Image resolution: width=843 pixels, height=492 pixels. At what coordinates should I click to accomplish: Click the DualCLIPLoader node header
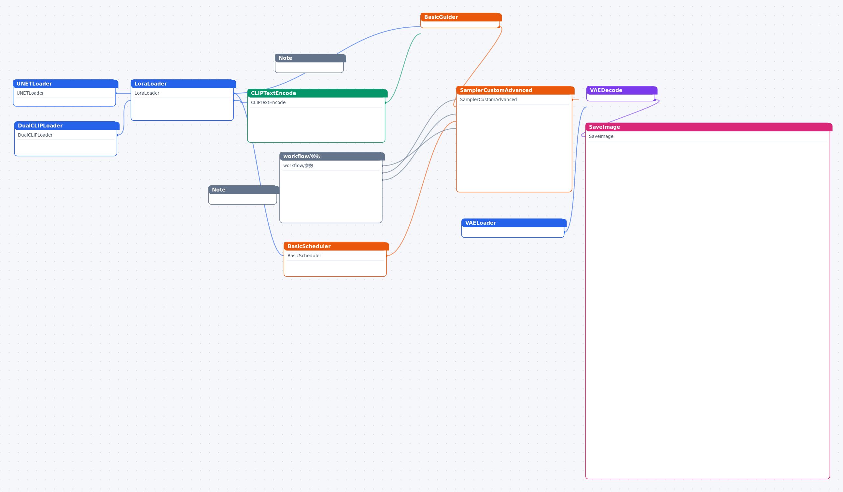67,126
